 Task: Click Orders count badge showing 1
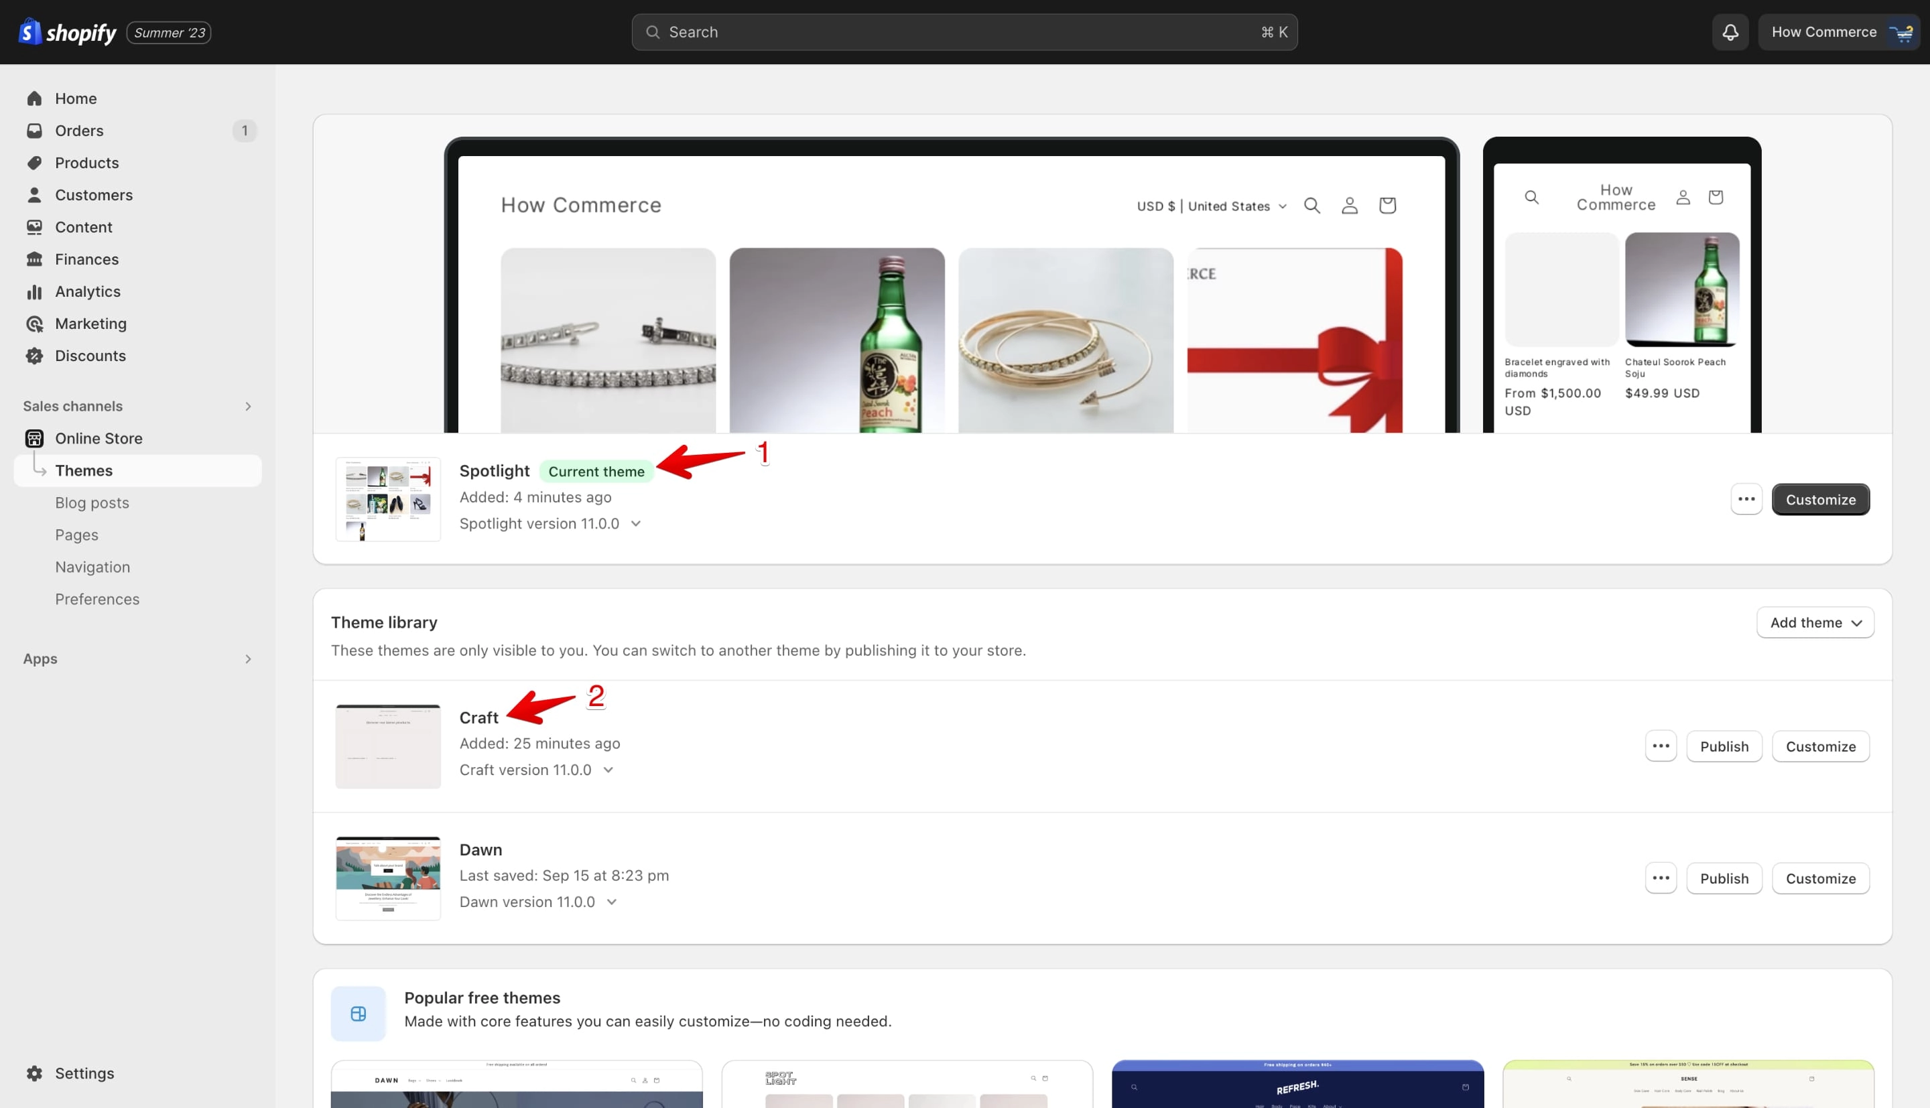click(x=245, y=130)
